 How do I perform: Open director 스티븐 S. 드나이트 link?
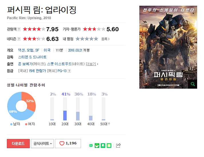[x=32, y=57]
